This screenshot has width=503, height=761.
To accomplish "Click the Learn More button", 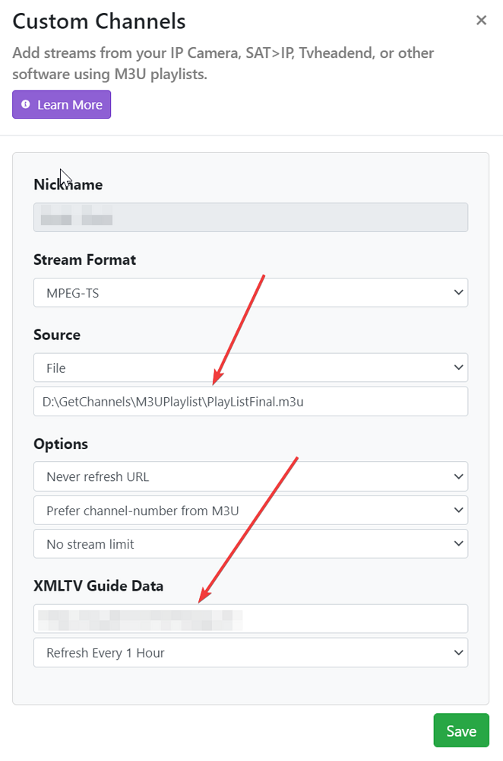I will 61,104.
